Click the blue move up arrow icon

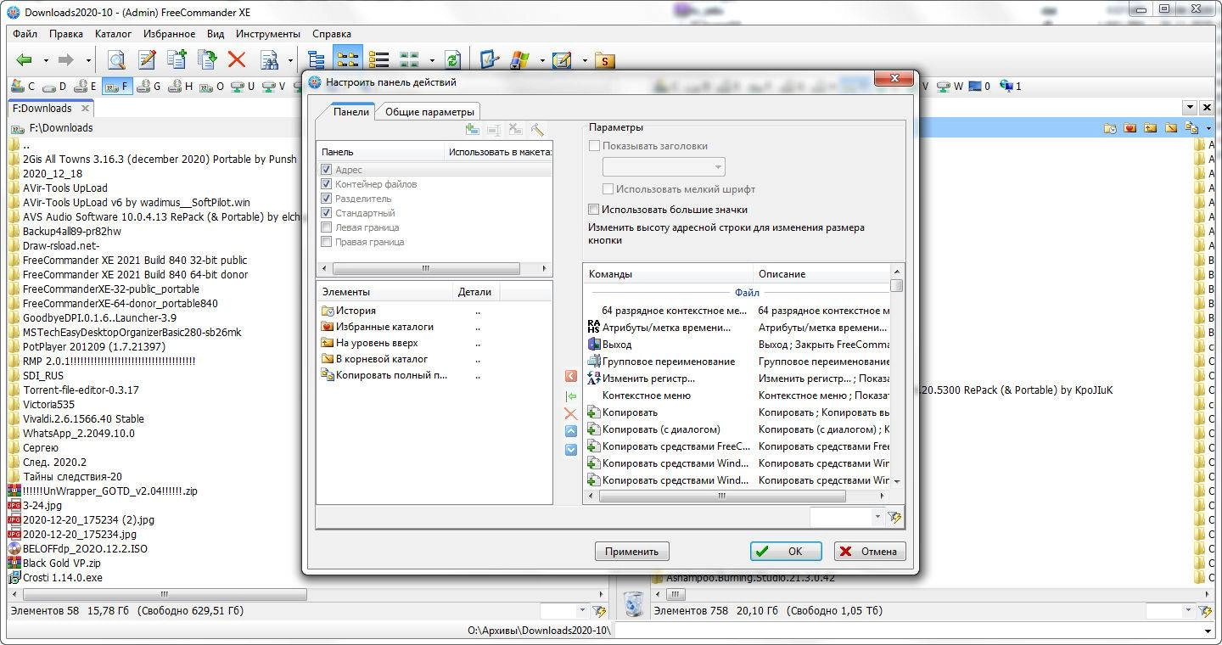pyautogui.click(x=570, y=431)
